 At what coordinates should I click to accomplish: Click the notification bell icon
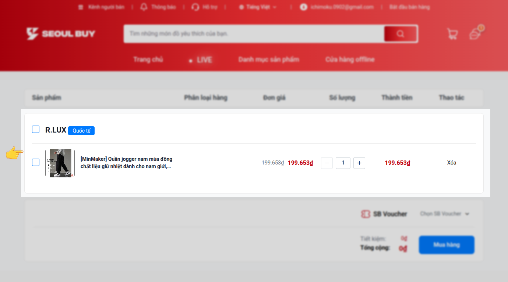click(144, 7)
